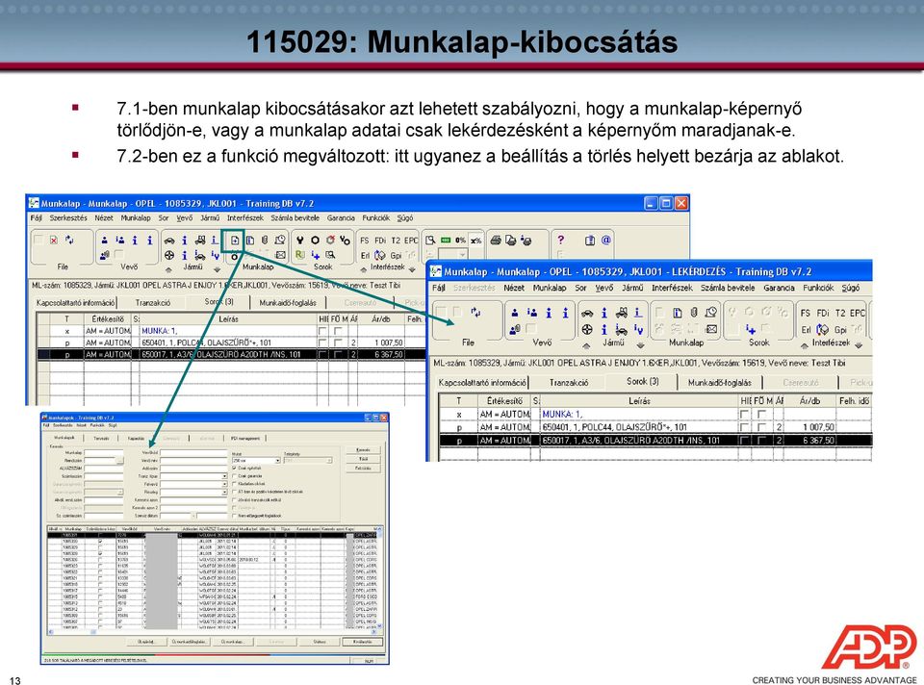
Task: Switch to Munkaidő-foglalás tab in rear Munkalap window
Action: [288, 303]
